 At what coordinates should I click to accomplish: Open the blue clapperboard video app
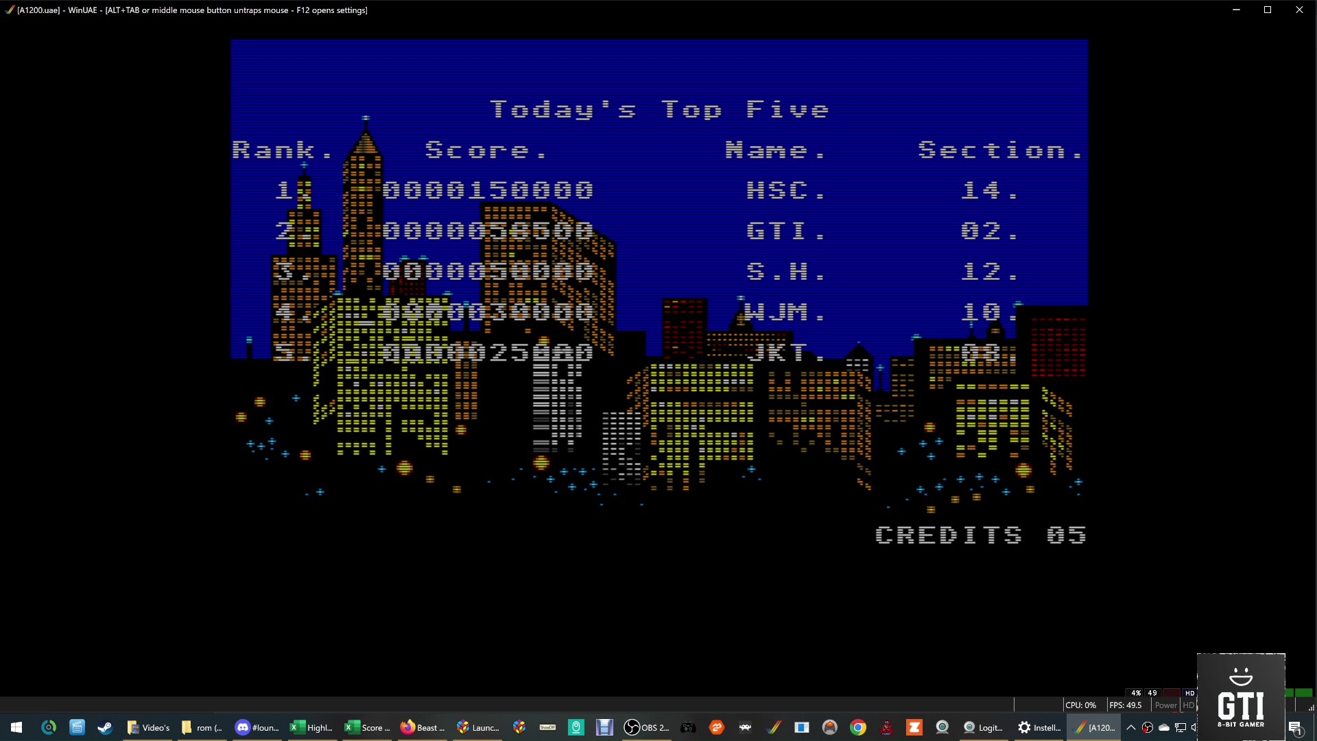(77, 727)
